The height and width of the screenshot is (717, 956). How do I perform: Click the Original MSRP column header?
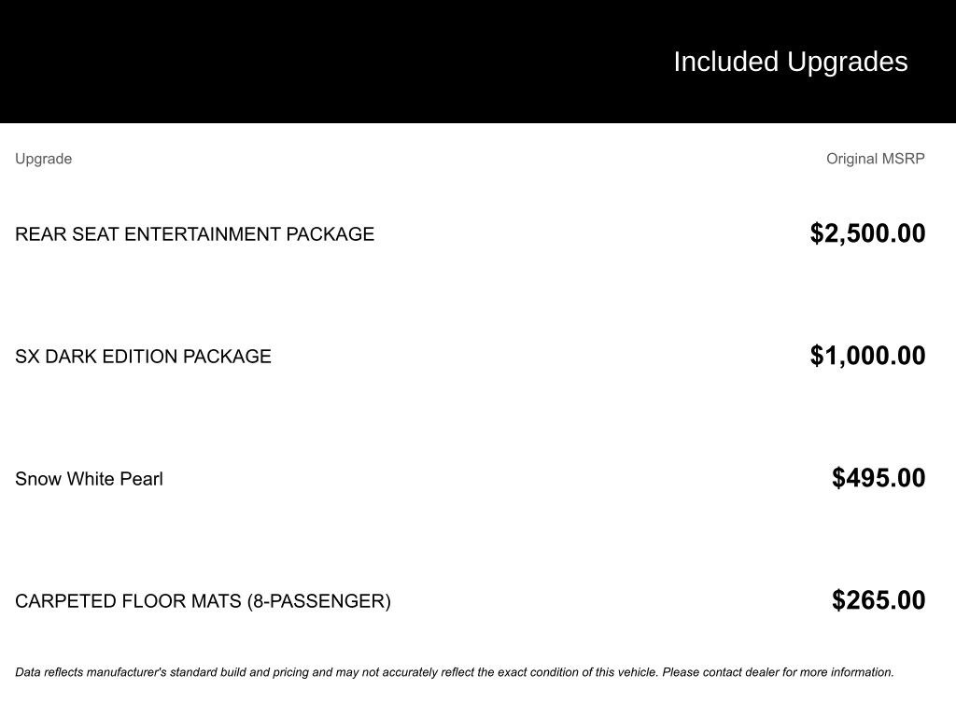point(875,159)
